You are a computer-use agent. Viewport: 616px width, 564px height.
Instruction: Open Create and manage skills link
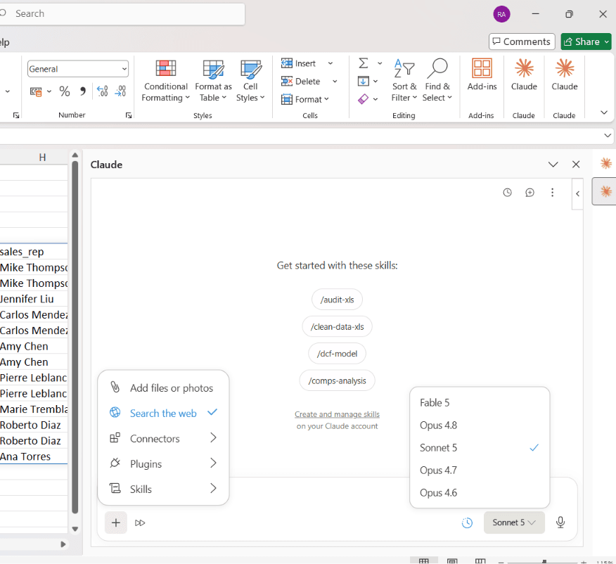[x=337, y=414]
